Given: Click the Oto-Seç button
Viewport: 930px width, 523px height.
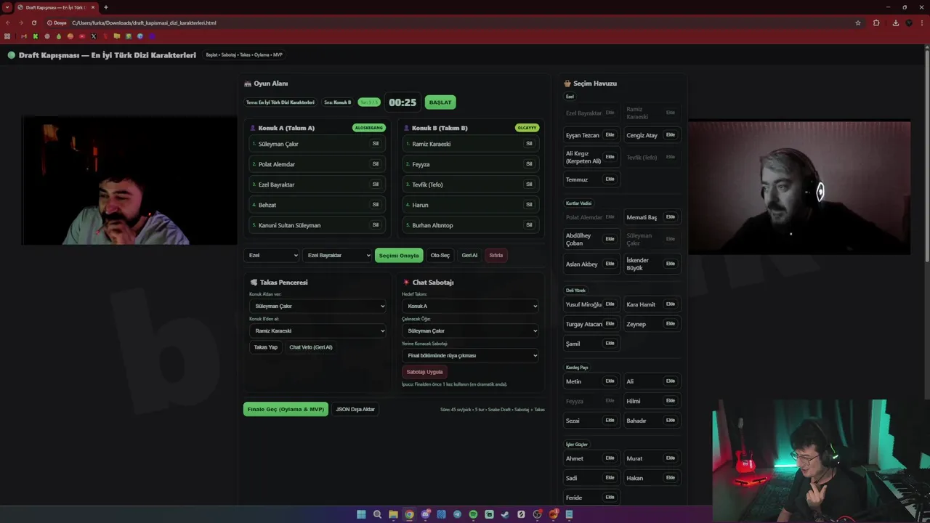Looking at the screenshot, I should [x=440, y=255].
